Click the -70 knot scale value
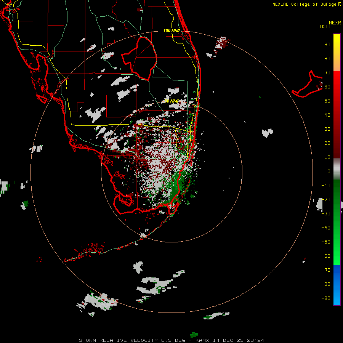 click(326, 270)
